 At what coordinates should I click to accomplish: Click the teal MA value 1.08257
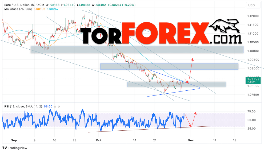click(53, 9)
